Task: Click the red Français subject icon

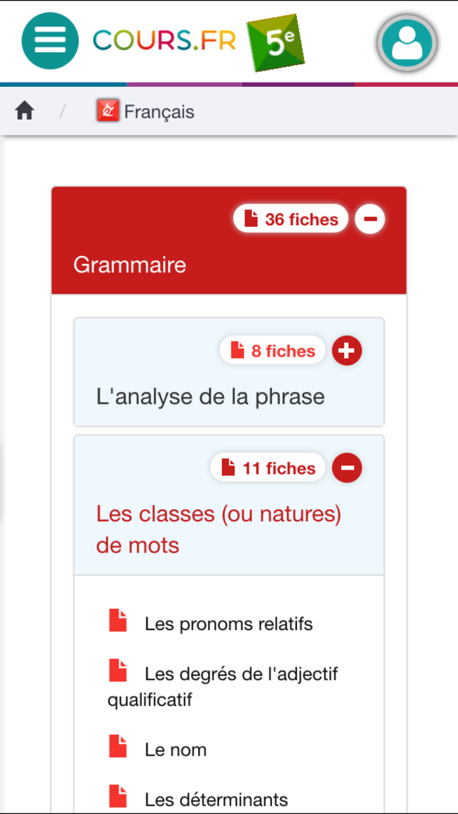Action: pyautogui.click(x=108, y=110)
